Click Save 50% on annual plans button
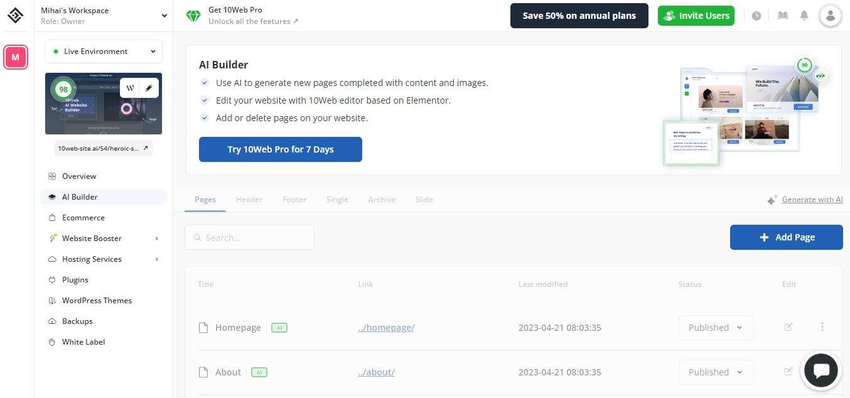This screenshot has width=850, height=398. point(579,16)
